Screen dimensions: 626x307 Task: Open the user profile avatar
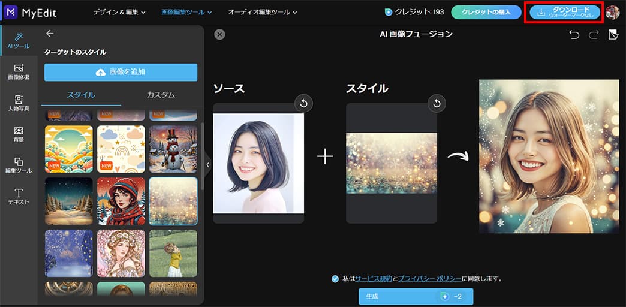pos(612,13)
